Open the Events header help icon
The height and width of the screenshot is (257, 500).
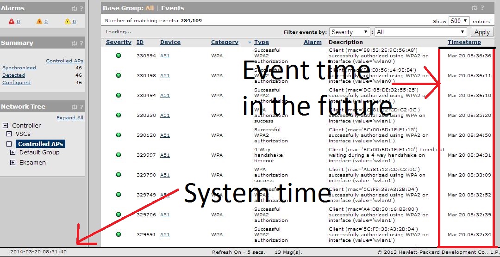(482, 8)
